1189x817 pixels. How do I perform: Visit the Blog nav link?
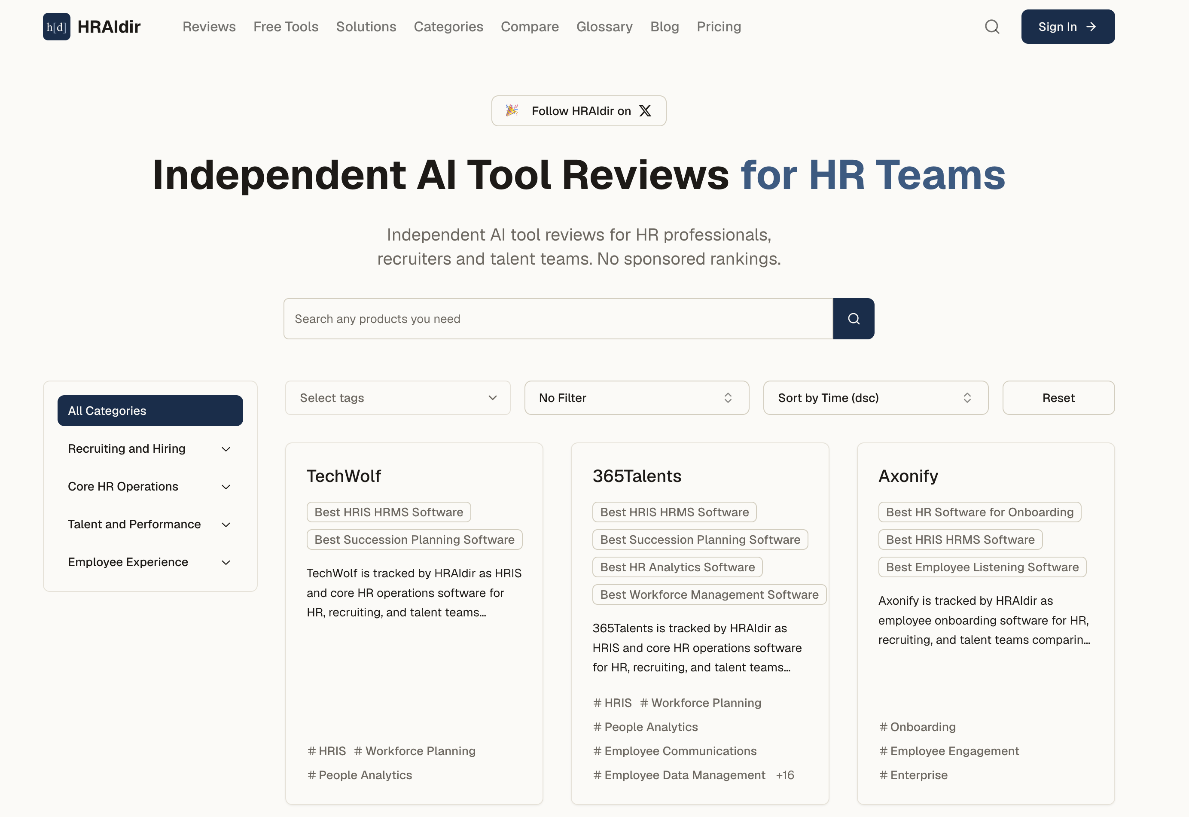pyautogui.click(x=665, y=27)
